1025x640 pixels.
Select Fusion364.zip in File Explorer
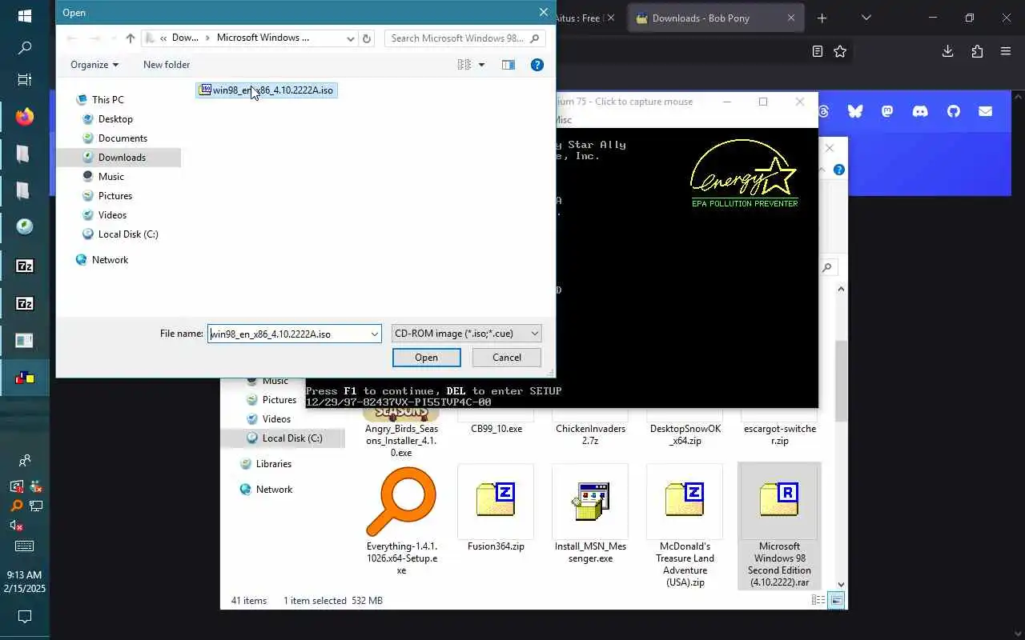point(496,510)
